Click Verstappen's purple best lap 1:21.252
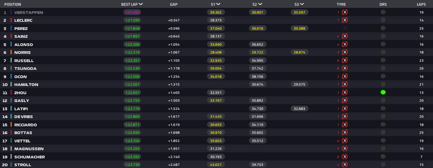433x168 pixels. click(x=132, y=12)
